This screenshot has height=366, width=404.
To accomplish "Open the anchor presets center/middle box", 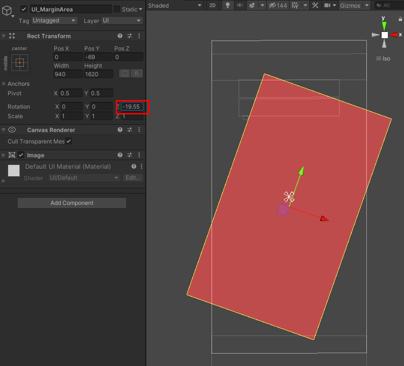I will point(20,62).
